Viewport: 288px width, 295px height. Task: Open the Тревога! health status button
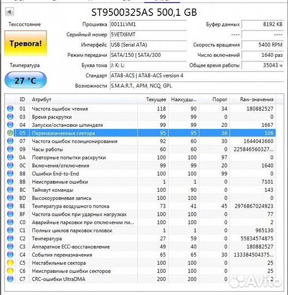click(26, 44)
